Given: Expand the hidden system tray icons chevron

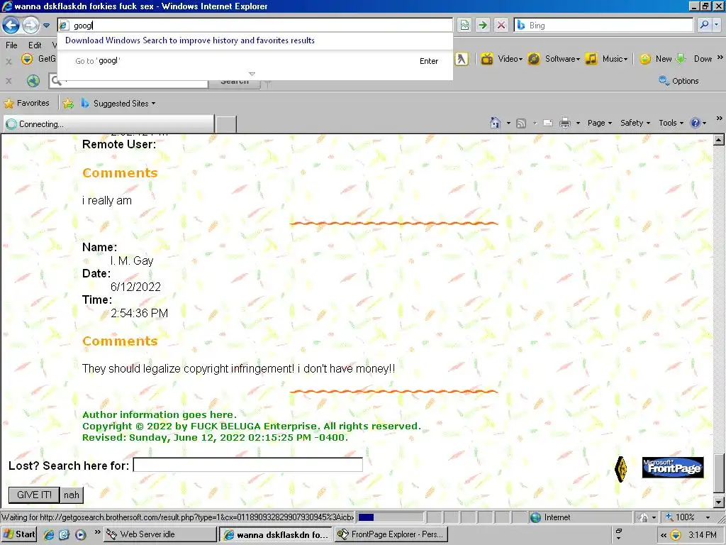Looking at the screenshot, I should (663, 535).
